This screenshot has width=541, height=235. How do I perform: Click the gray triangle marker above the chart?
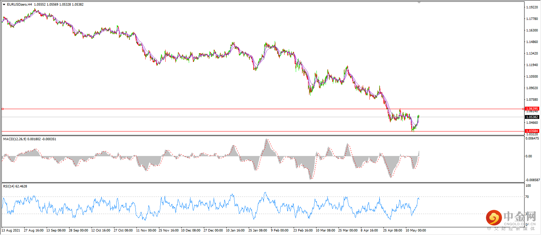pos(419,2)
